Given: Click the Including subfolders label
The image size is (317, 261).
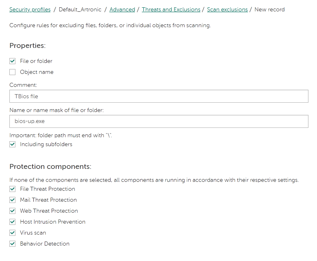Looking at the screenshot, I should (46, 145).
